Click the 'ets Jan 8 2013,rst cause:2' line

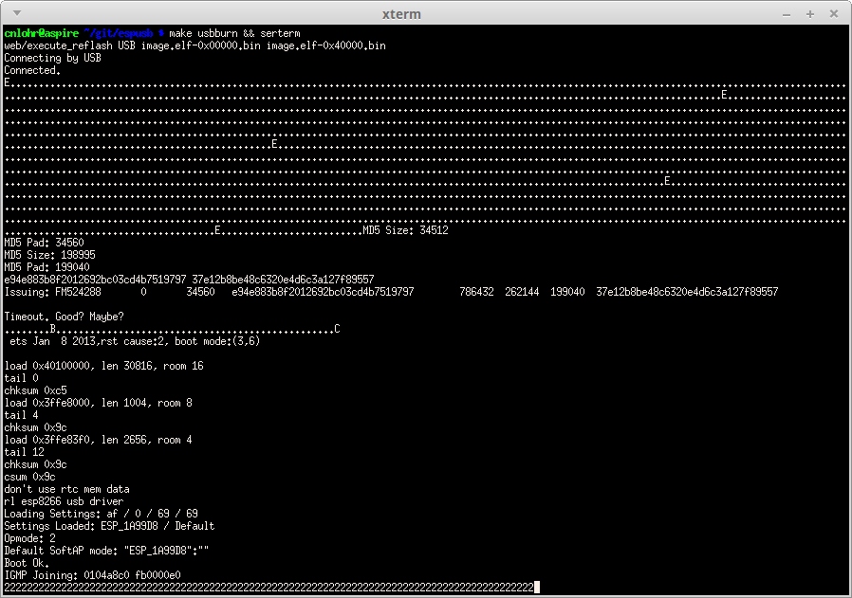[x=135, y=341]
